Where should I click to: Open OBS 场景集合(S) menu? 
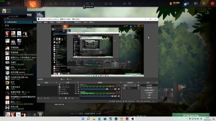[78, 22]
